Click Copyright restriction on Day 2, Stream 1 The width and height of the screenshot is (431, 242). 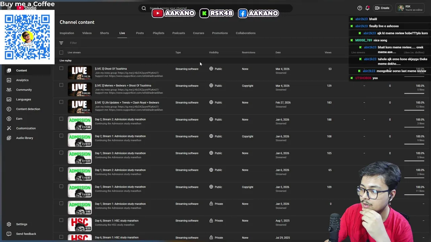point(247,136)
